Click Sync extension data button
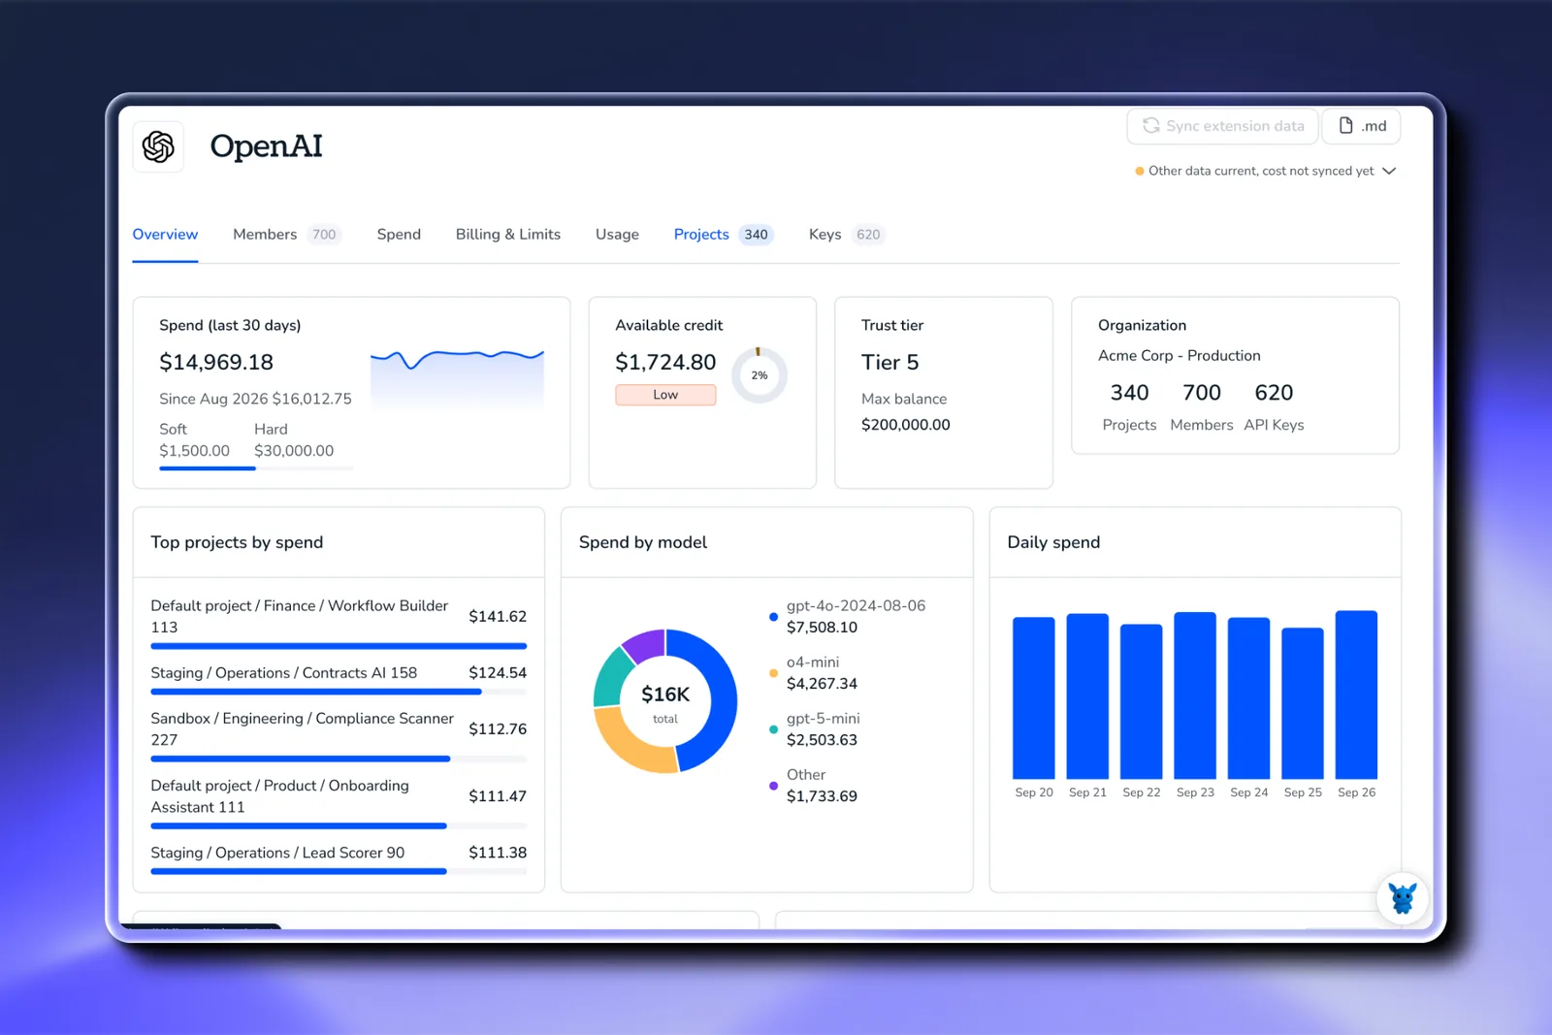 (1222, 126)
